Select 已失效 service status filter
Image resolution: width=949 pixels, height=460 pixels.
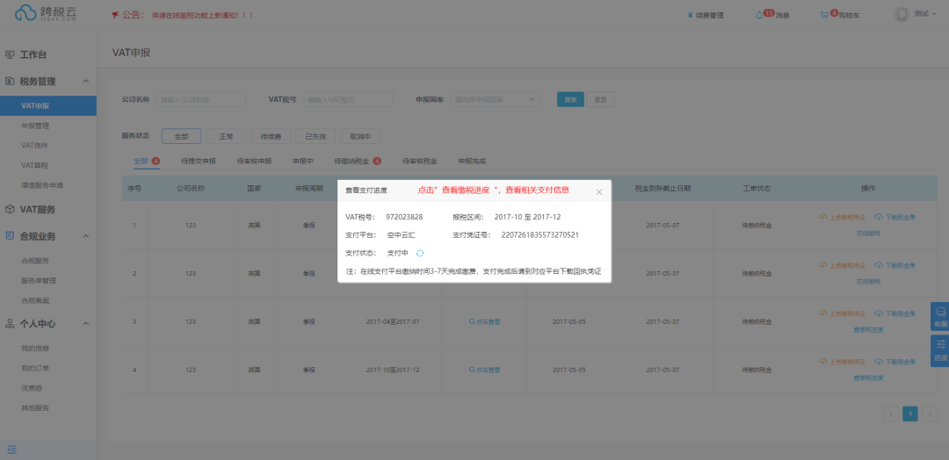(316, 137)
